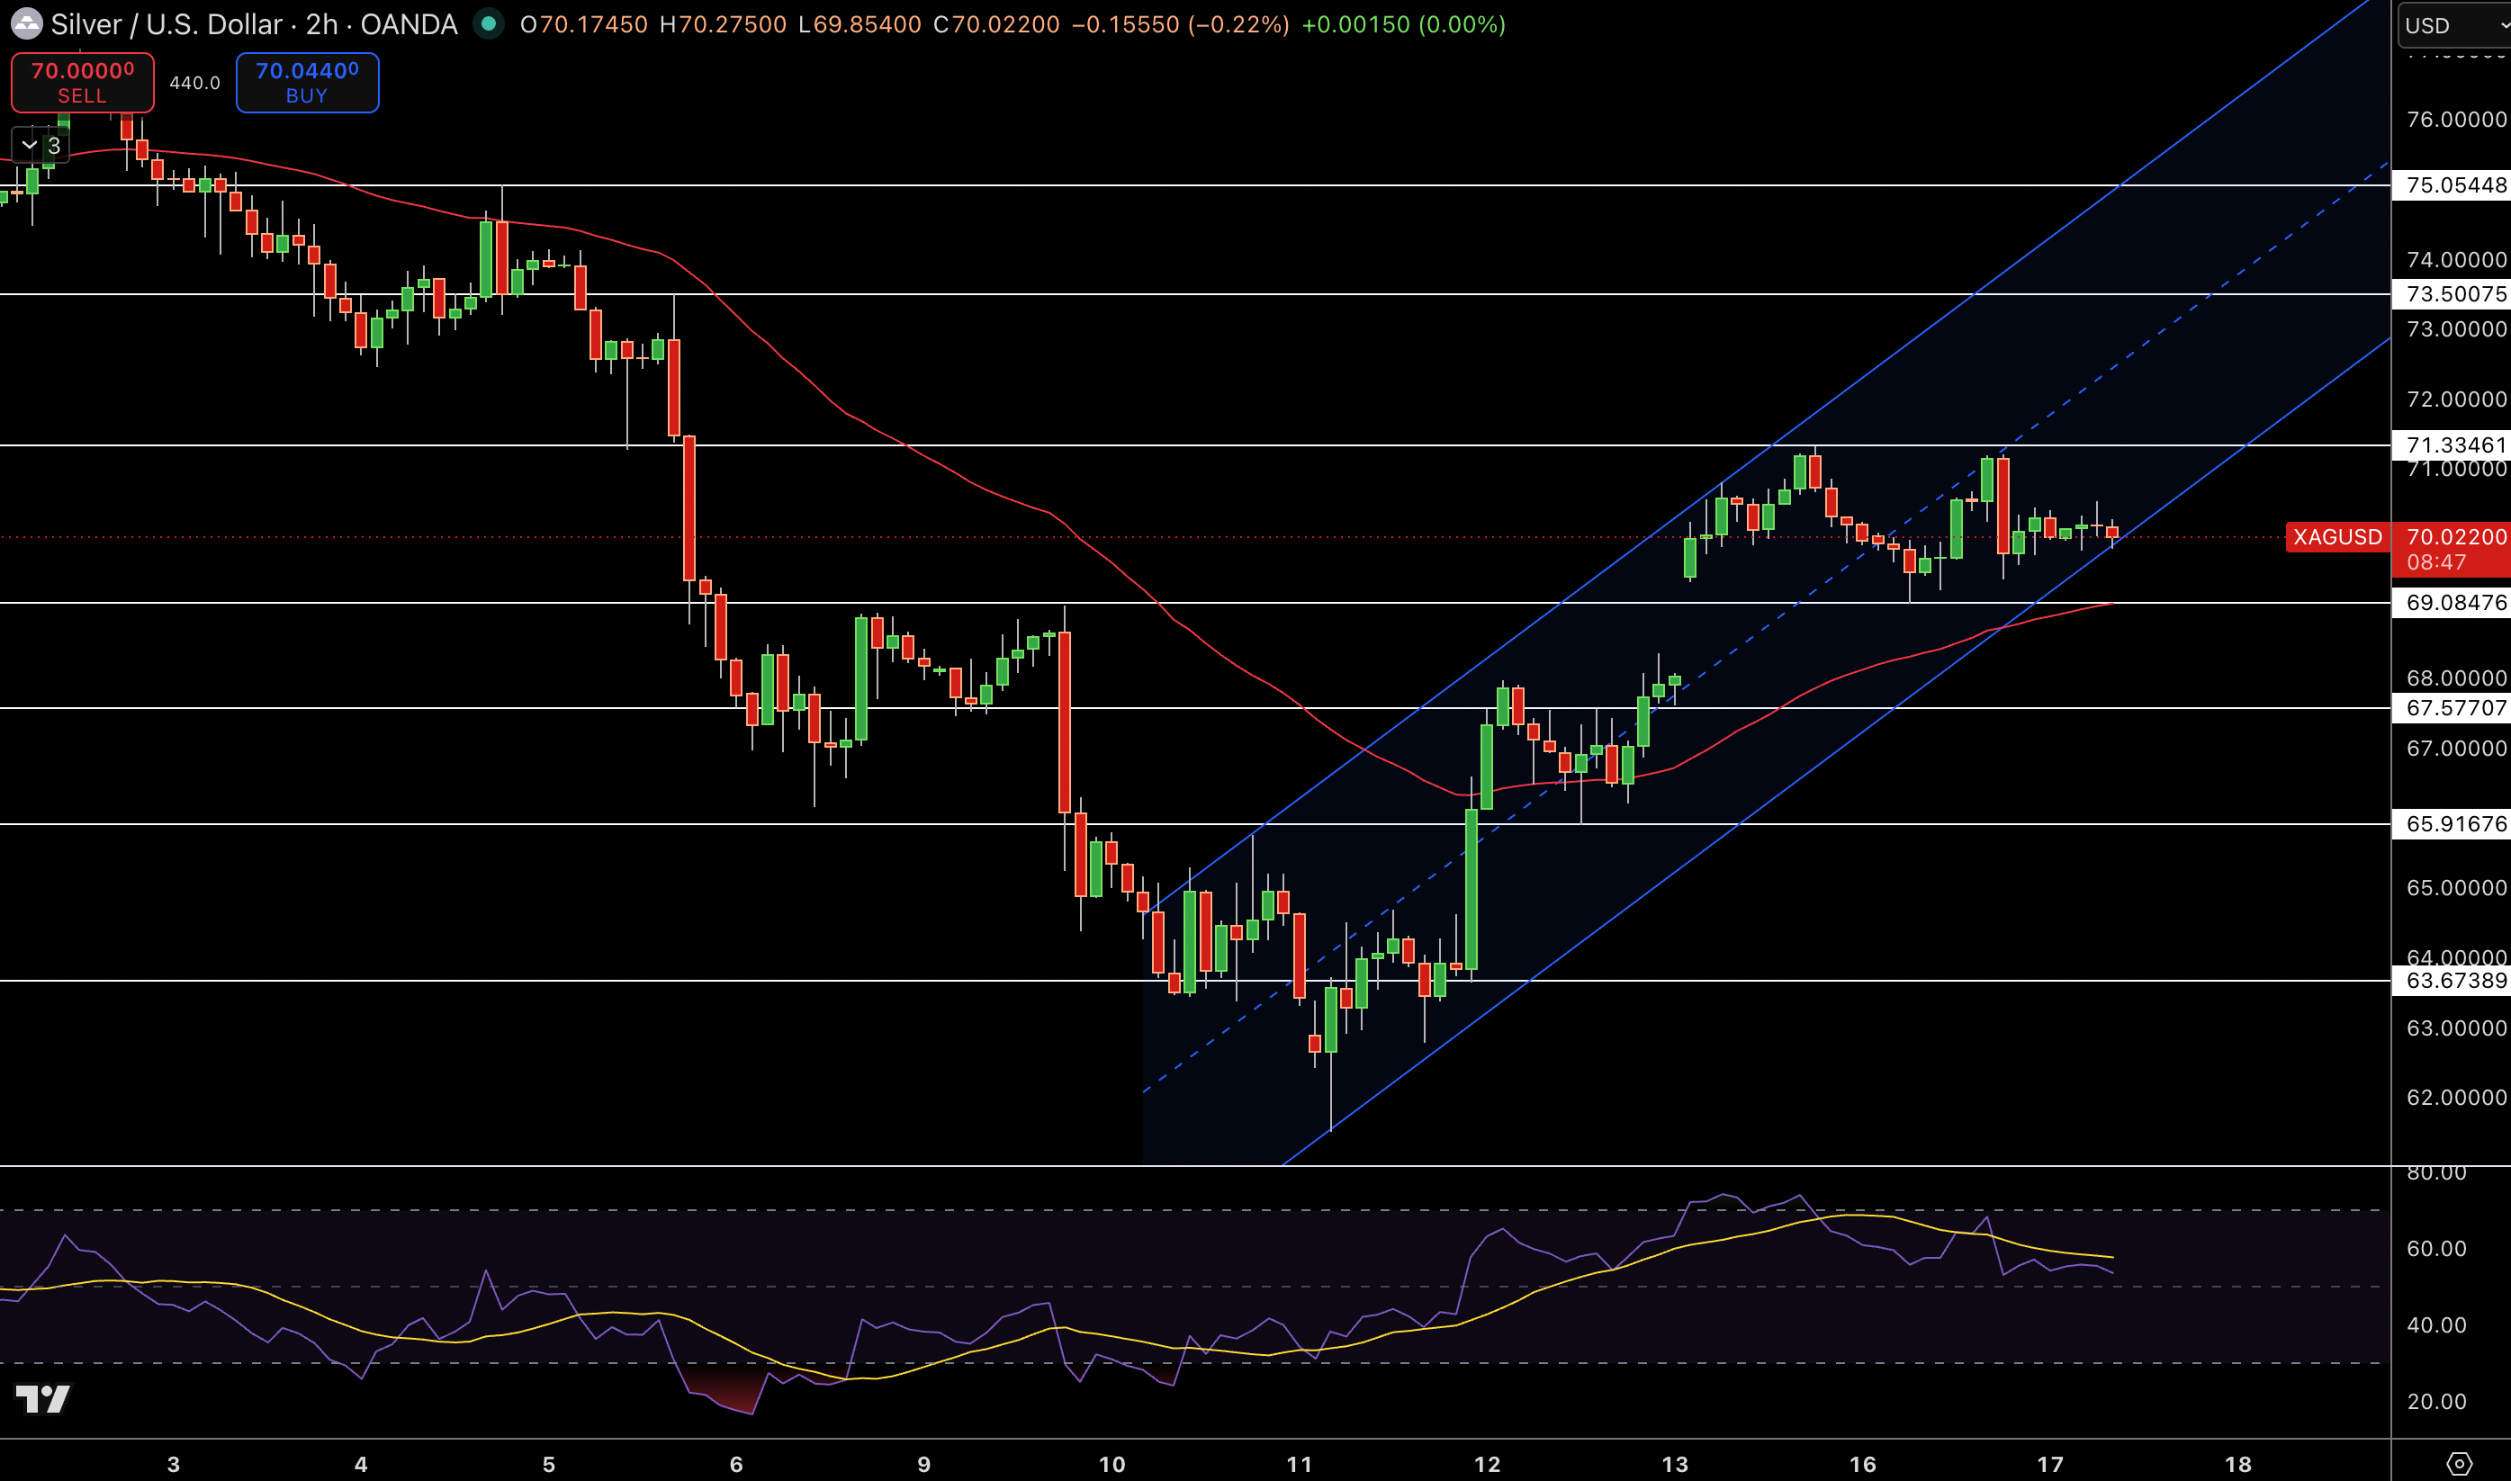
Task: Click the green market status dot
Action: coord(488,23)
